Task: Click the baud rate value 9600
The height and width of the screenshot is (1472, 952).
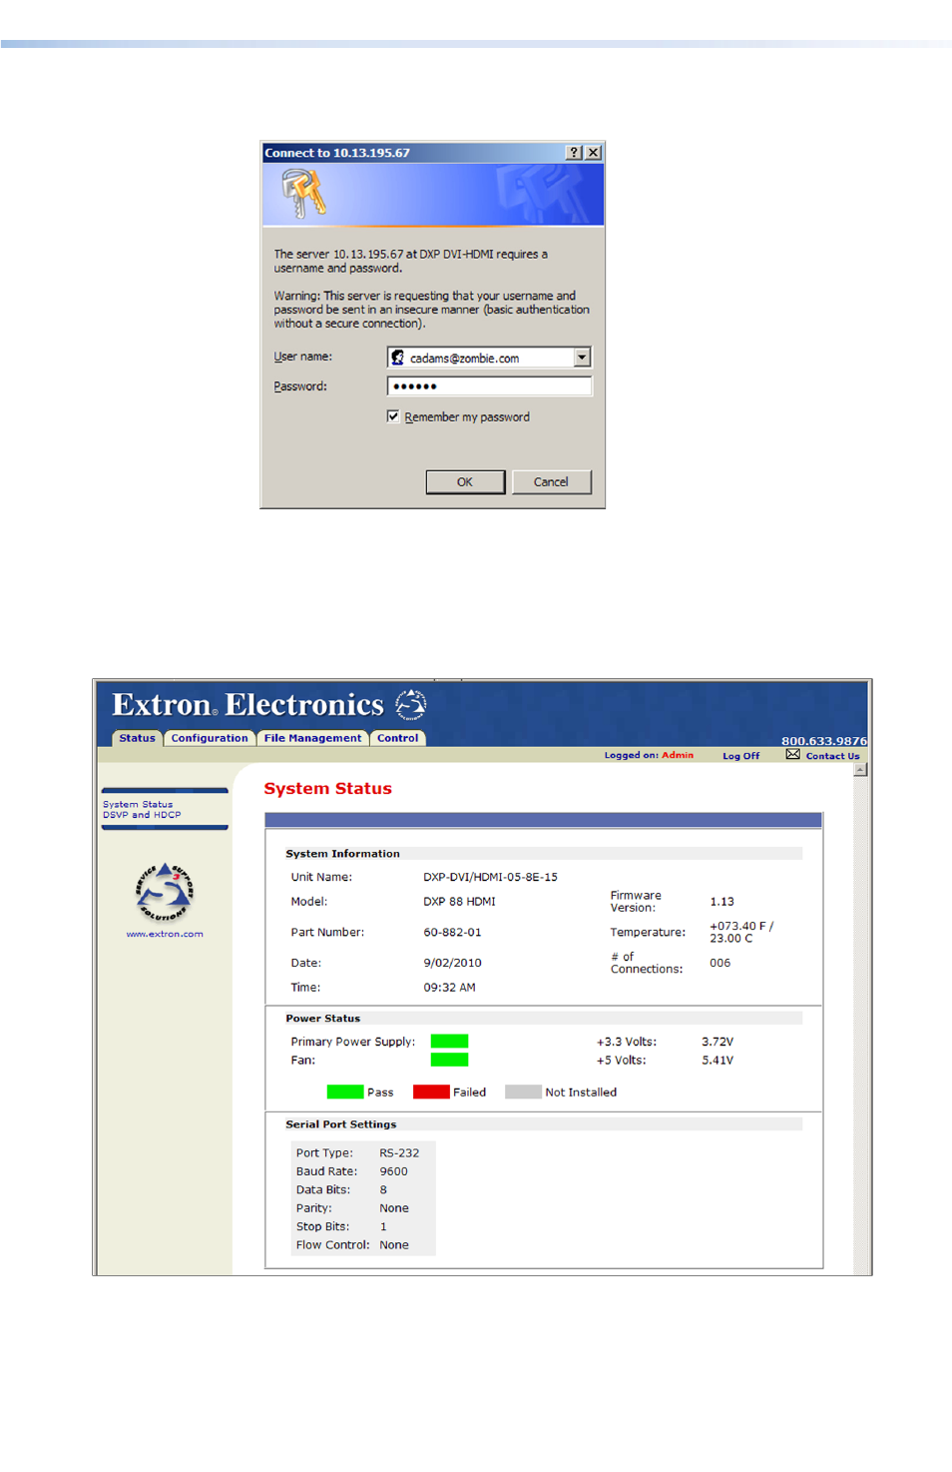Action: tap(393, 1171)
